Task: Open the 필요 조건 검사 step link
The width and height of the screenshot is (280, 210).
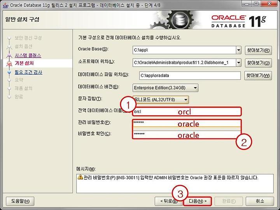Action: click(28, 72)
